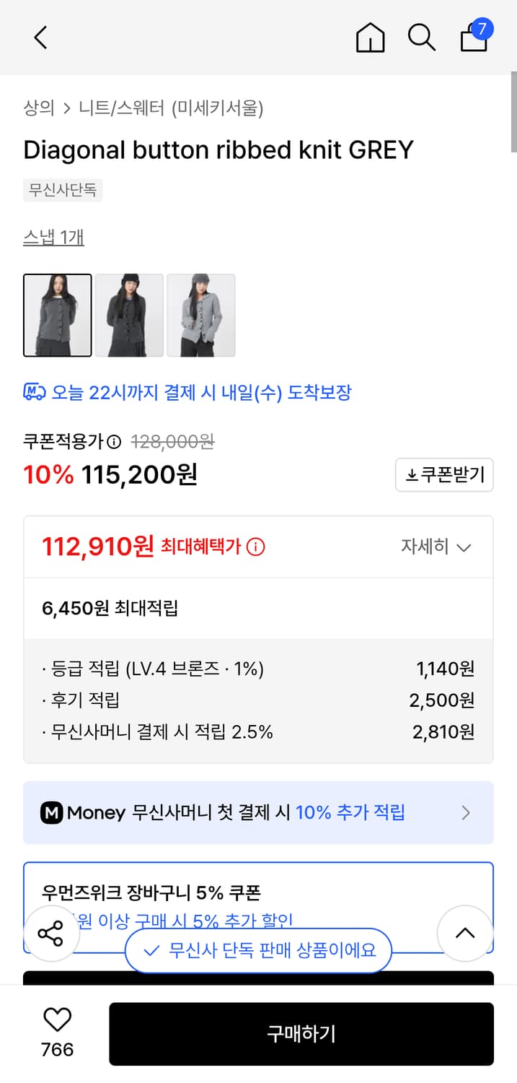
Task: Collapse page with scroll-to-top chevron
Action: coord(465,933)
